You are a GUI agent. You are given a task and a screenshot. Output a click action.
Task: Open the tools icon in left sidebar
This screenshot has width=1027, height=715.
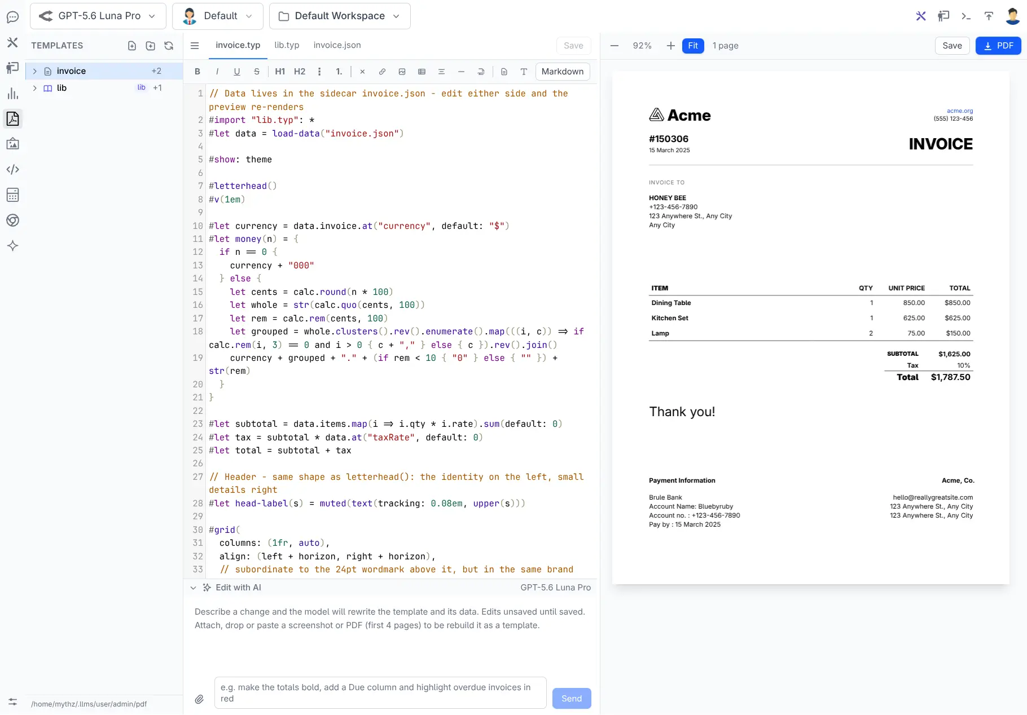click(12, 42)
